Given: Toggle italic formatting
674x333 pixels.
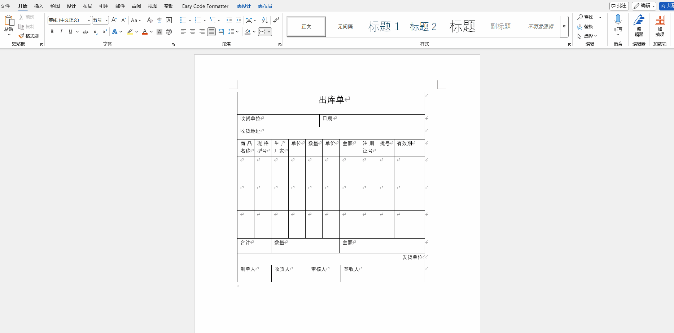Looking at the screenshot, I should pyautogui.click(x=61, y=32).
